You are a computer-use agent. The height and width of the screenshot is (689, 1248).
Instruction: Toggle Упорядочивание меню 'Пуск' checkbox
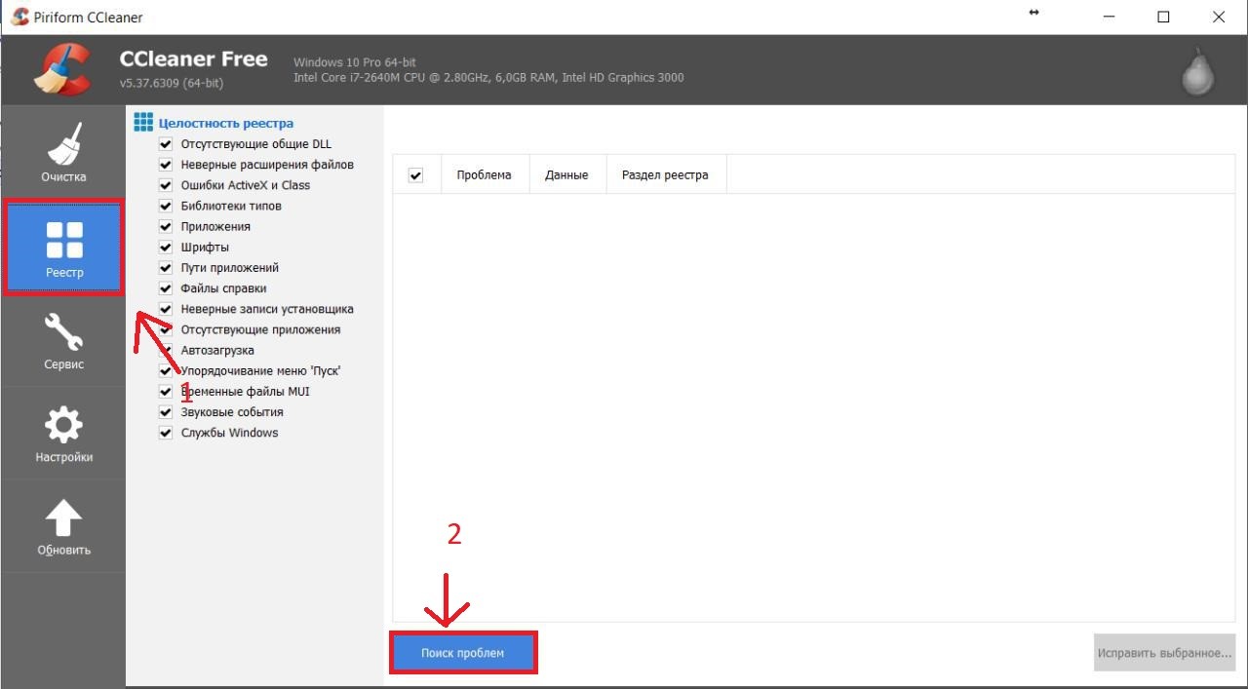[x=166, y=370]
